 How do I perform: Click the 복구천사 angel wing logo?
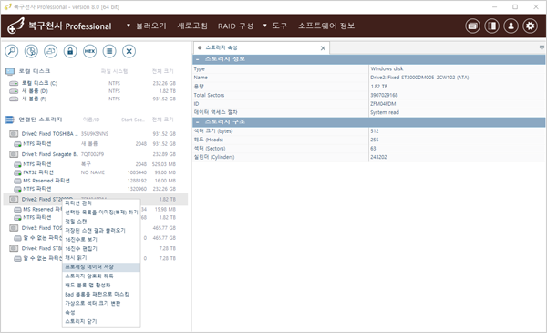coord(16,26)
